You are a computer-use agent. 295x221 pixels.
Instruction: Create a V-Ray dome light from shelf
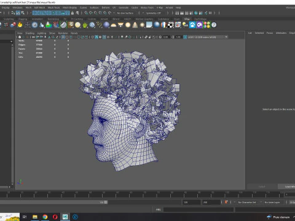point(114,25)
